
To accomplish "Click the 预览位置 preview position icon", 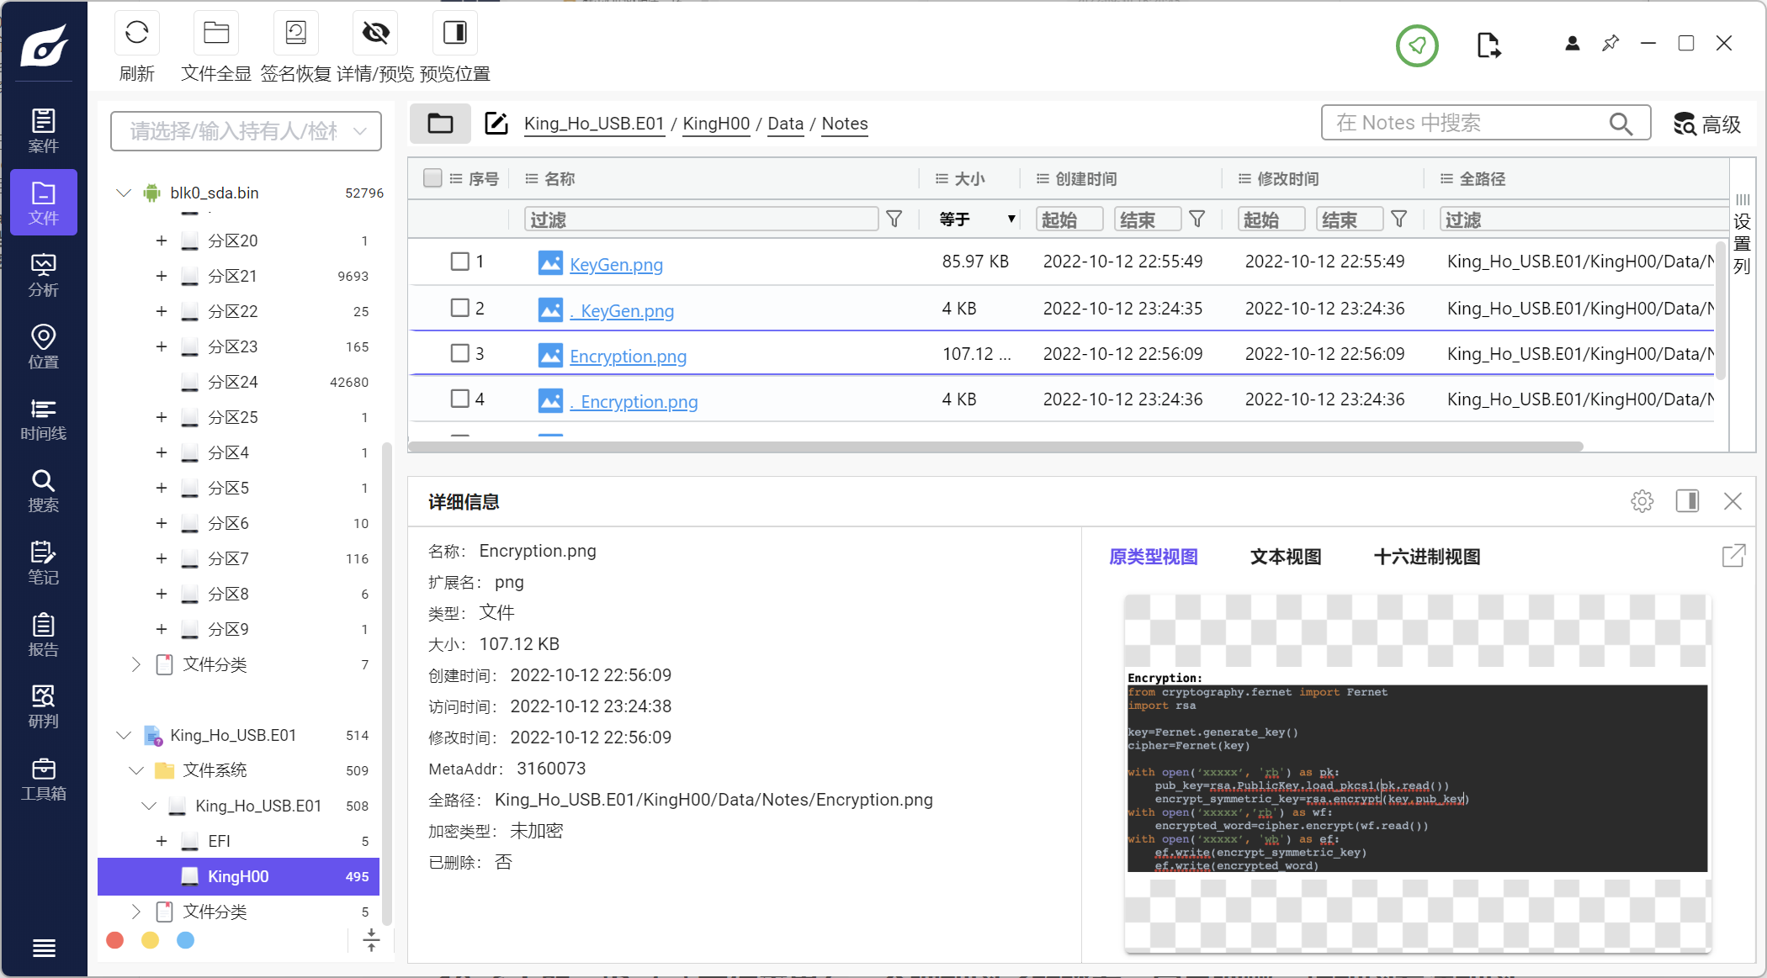I will click(x=455, y=33).
